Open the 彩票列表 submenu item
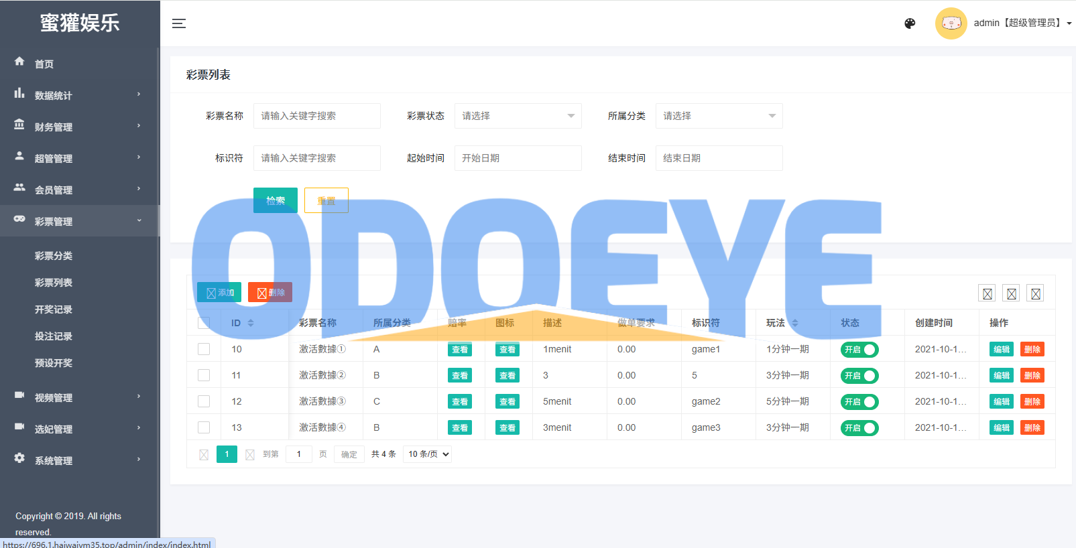 (x=54, y=283)
